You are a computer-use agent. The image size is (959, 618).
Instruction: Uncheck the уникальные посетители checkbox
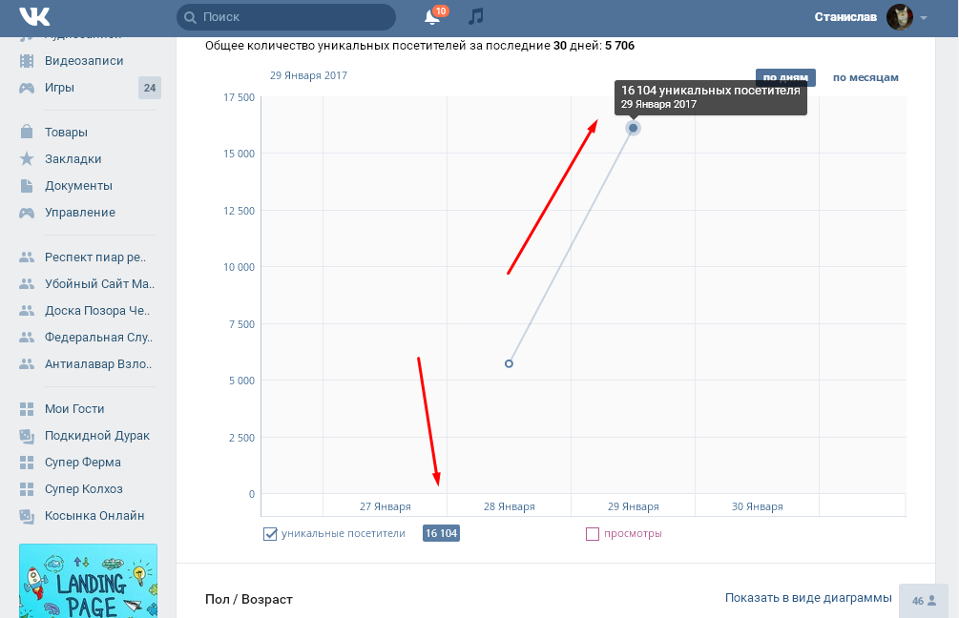(270, 534)
